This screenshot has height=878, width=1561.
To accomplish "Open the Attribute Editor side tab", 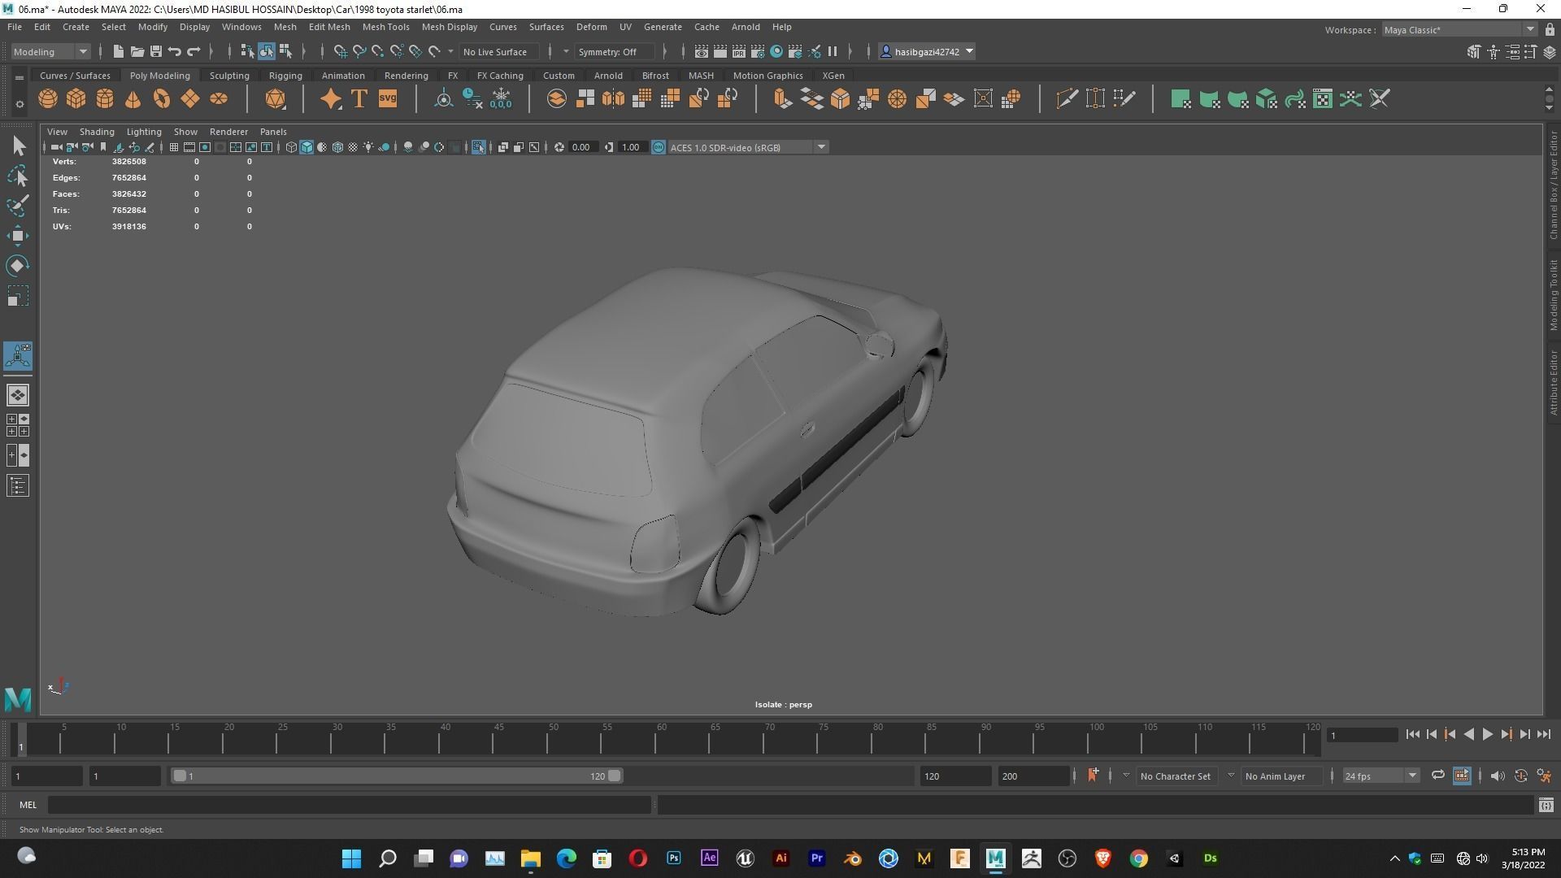I will click(x=1553, y=382).
